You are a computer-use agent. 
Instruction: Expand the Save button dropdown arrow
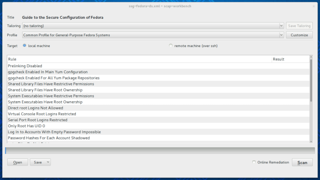(48, 162)
